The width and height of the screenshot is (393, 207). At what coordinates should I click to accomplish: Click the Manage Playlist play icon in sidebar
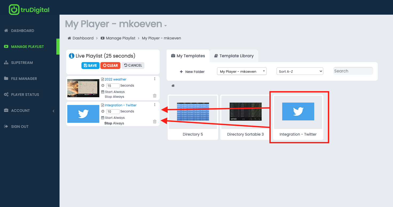pyautogui.click(x=6, y=47)
